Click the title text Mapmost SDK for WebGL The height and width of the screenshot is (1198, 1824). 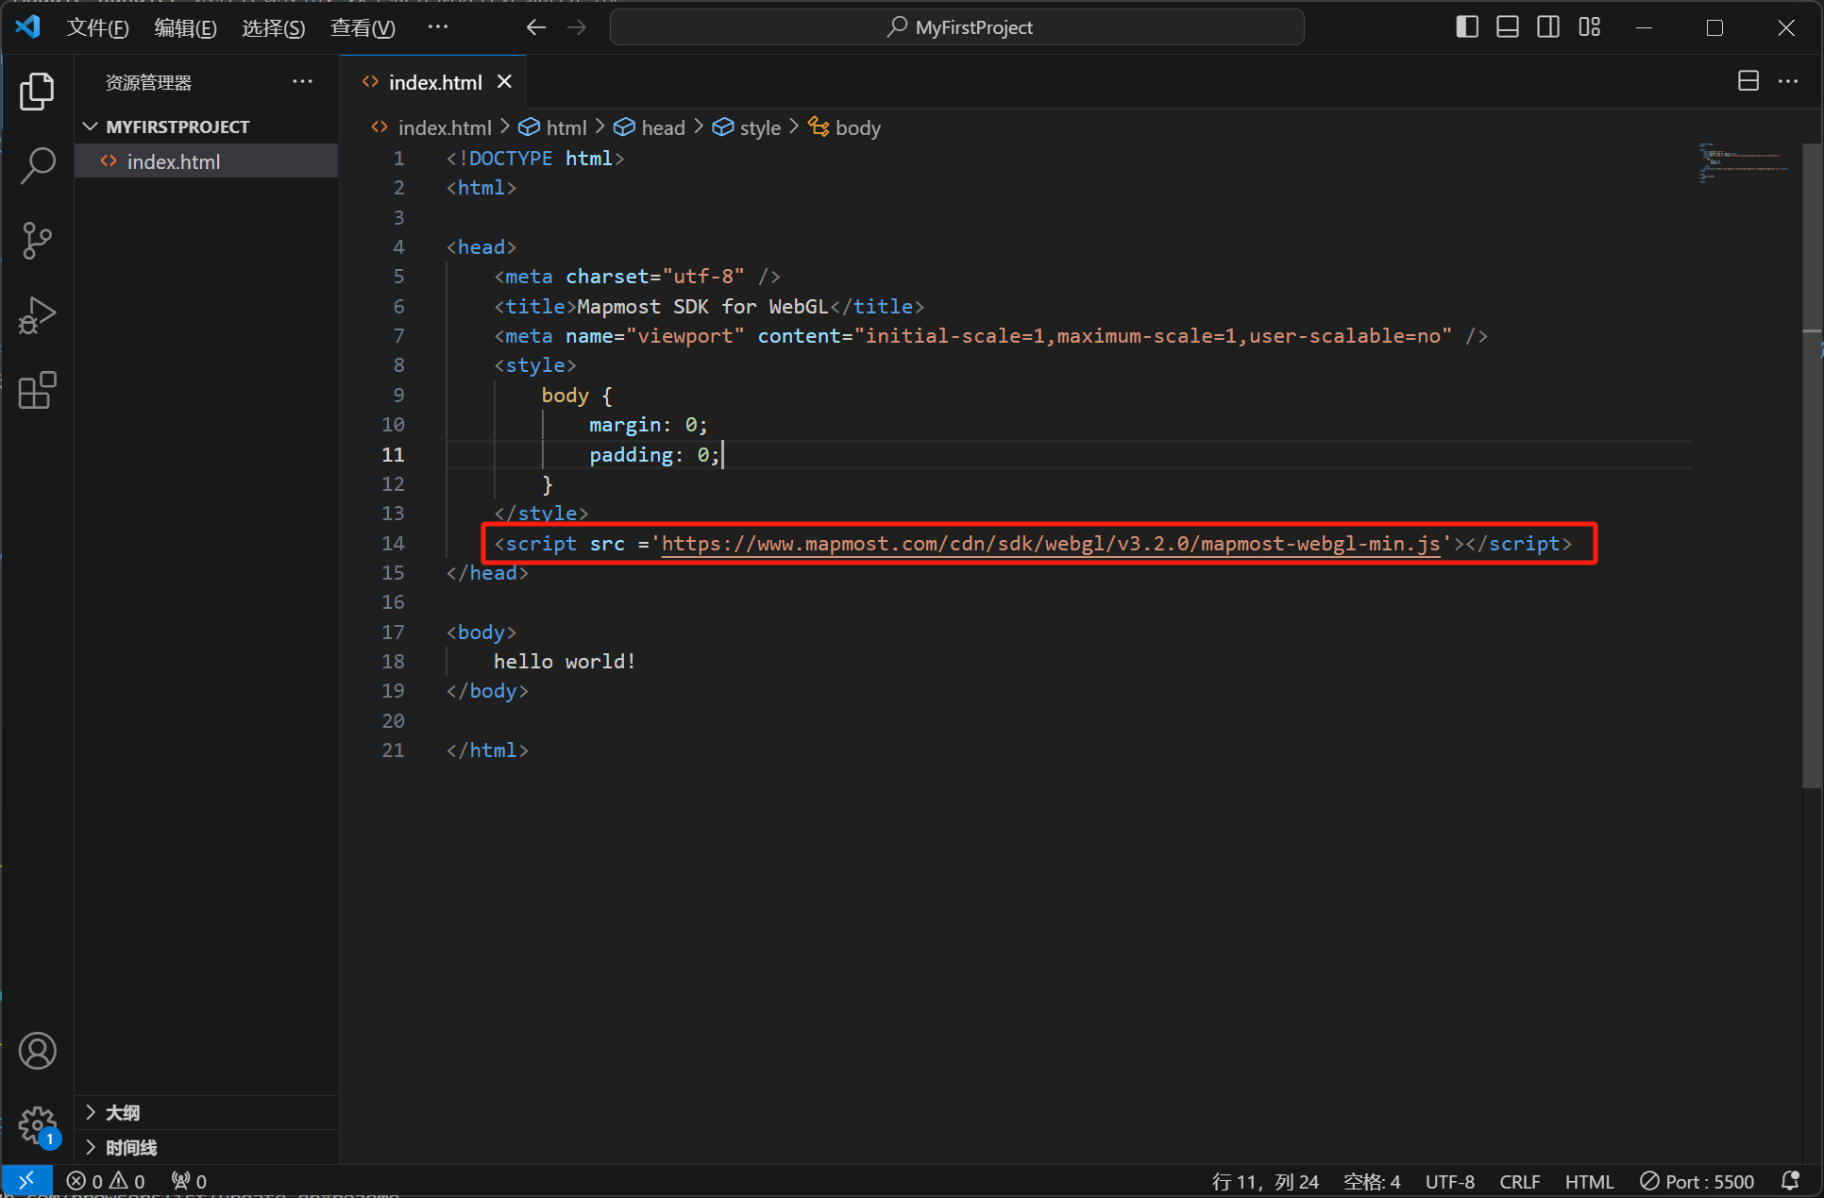(702, 307)
